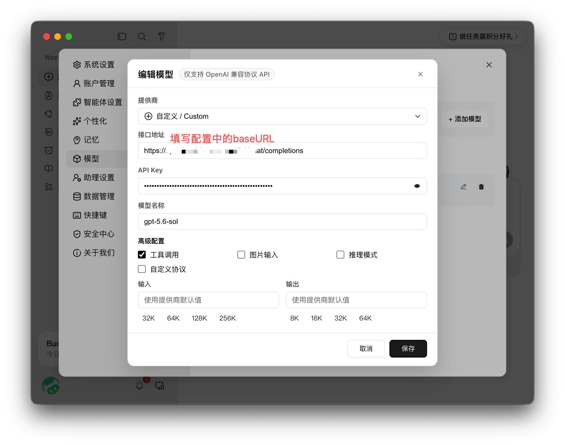The height and width of the screenshot is (445, 565).
Task: Enable the 推理模式 checkbox
Action: tap(340, 255)
